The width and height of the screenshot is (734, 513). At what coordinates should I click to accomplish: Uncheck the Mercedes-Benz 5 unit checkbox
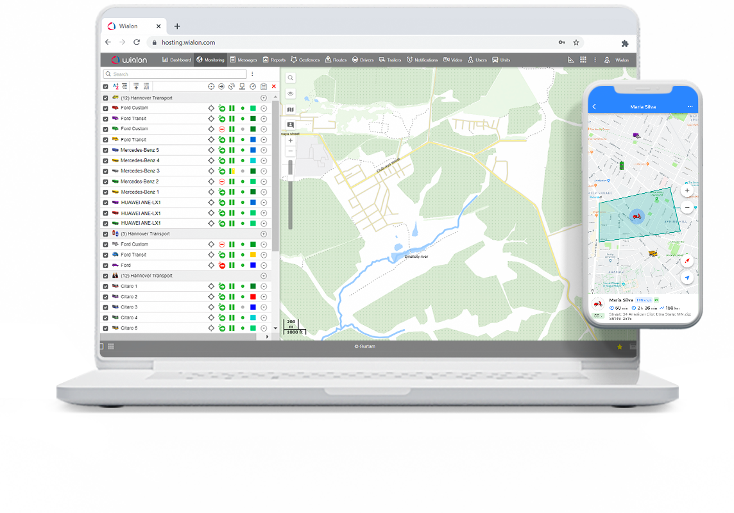[105, 149]
